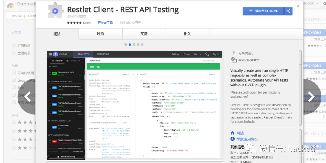Select the five-star rating filter radio
Screen dimensions: 326x163
tap(14, 122)
